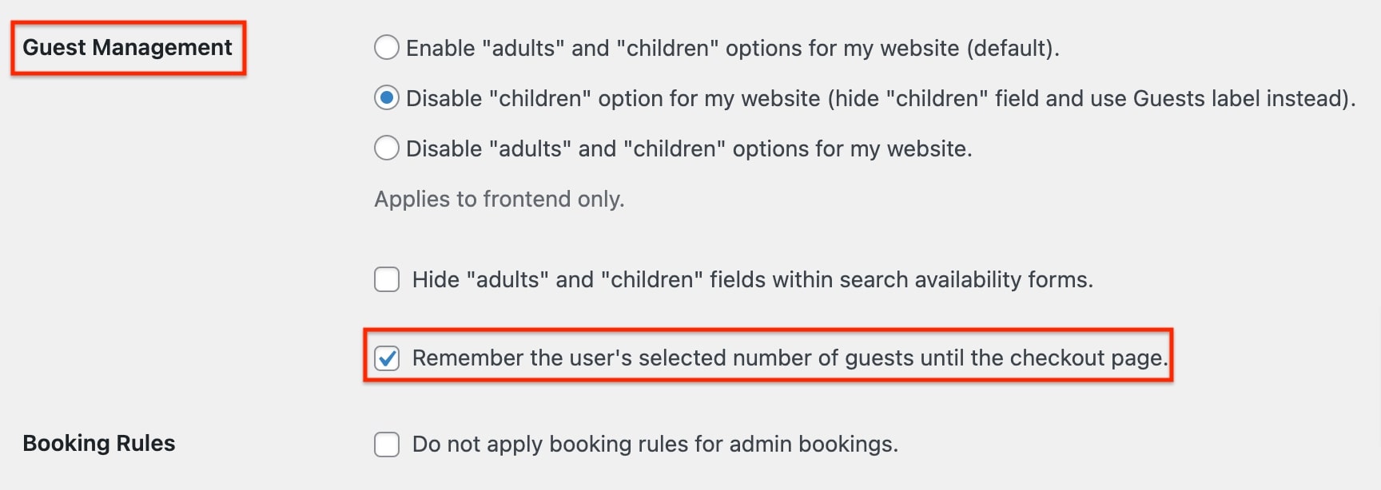The height and width of the screenshot is (490, 1381).
Task: Select the Enable "adults" and "children" radio button
Action: (x=387, y=48)
